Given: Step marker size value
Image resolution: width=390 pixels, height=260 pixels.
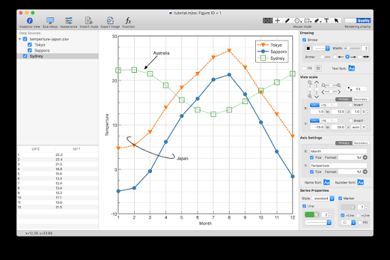Looking at the screenshot, I should 366,207.
